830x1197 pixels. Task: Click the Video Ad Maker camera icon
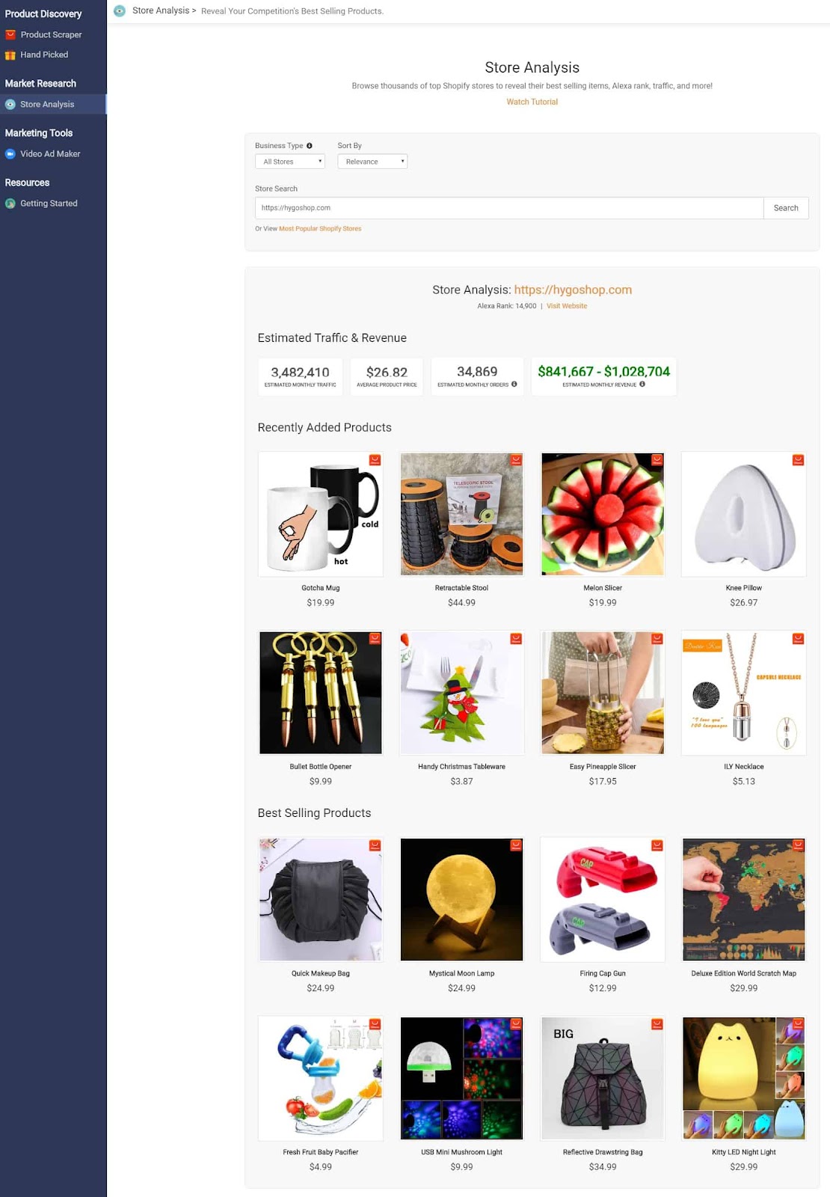pos(10,154)
